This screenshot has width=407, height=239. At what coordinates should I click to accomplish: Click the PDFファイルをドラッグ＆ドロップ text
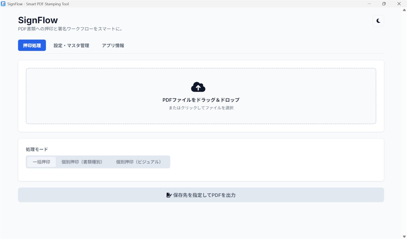pos(201,100)
